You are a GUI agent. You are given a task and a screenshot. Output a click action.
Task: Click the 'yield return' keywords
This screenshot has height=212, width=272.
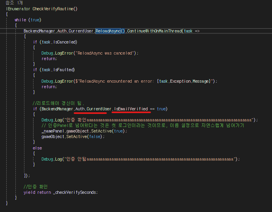(37, 192)
